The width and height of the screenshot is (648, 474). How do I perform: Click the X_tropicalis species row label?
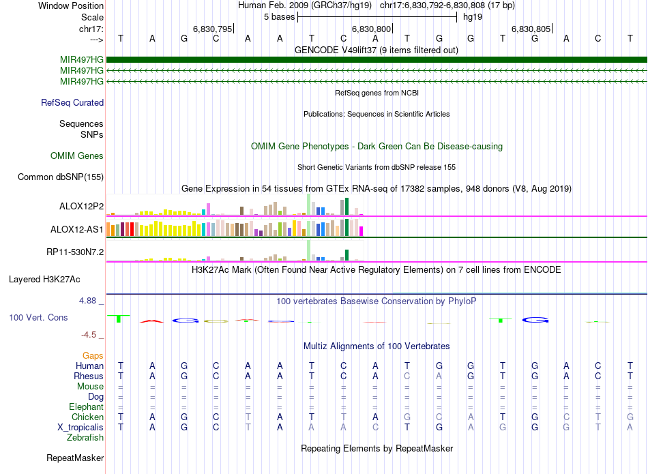[80, 428]
